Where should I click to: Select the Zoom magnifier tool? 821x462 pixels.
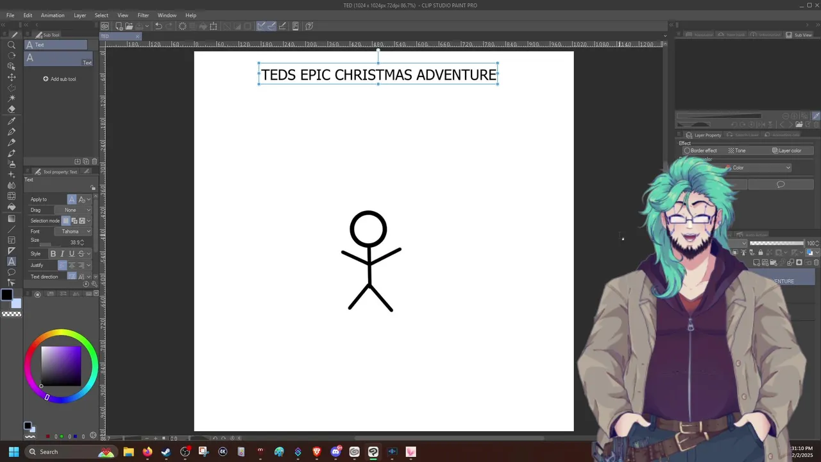(x=12, y=44)
